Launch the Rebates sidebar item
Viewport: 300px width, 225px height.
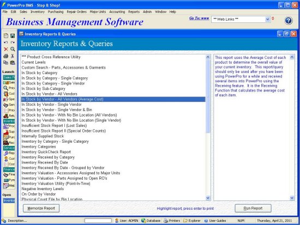(x=9, y=115)
